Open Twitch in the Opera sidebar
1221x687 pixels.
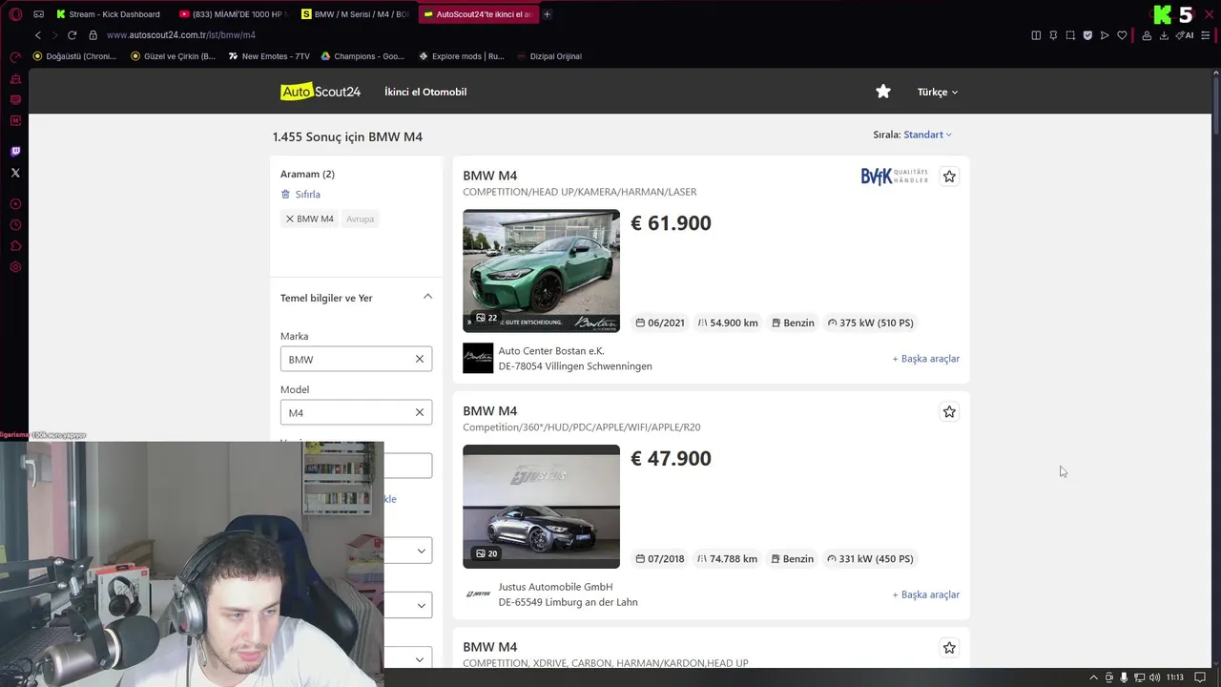[15, 152]
